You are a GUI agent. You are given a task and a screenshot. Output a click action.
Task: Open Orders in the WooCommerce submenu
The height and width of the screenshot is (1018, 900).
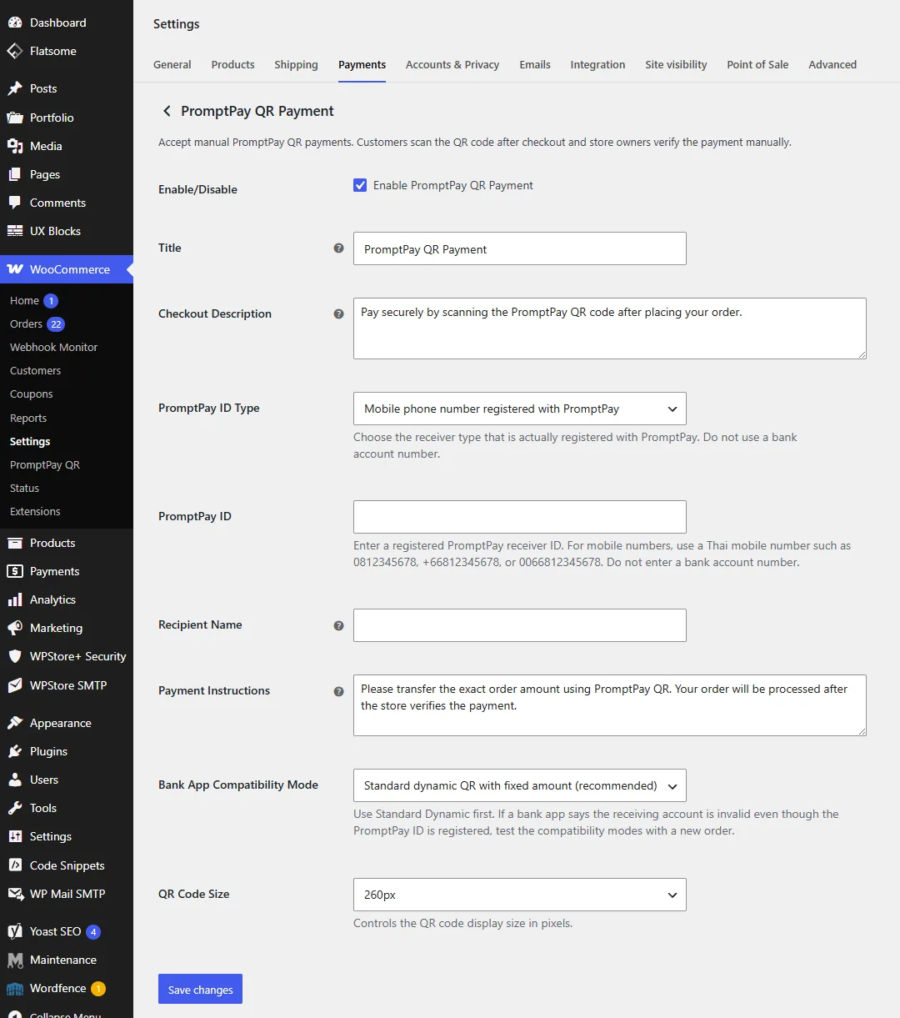26,323
